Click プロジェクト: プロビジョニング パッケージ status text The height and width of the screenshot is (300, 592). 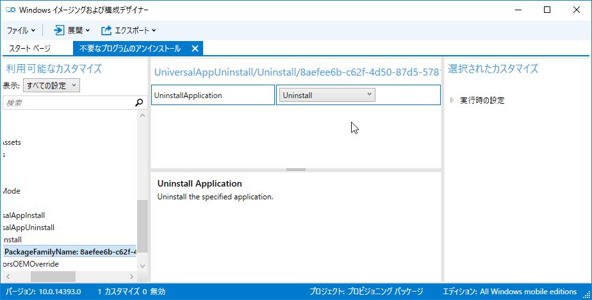click(x=366, y=292)
